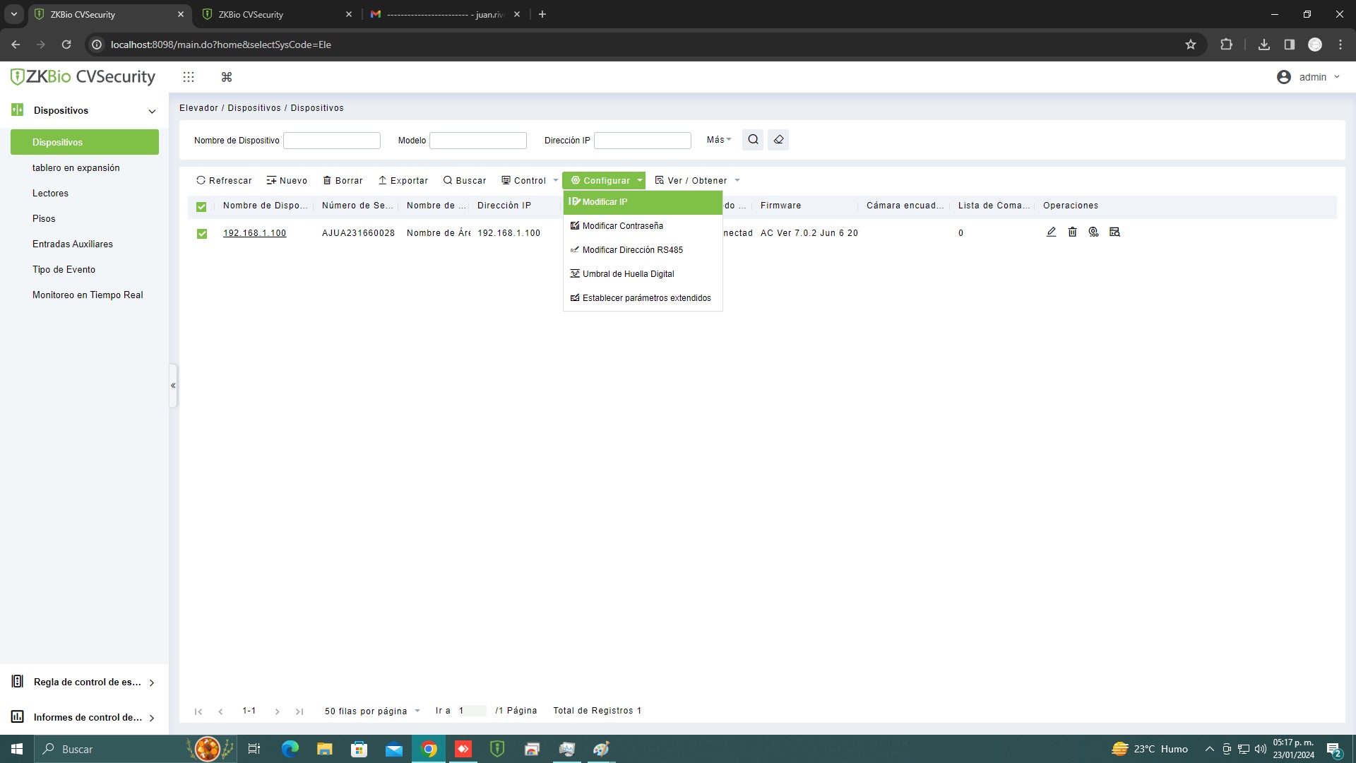Open the admin account dropdown arrow
Viewport: 1356px width, 763px height.
[x=1337, y=77]
